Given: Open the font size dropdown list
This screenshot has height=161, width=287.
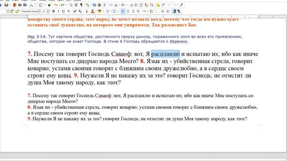Looking at the screenshot, I should click(x=48, y=11).
